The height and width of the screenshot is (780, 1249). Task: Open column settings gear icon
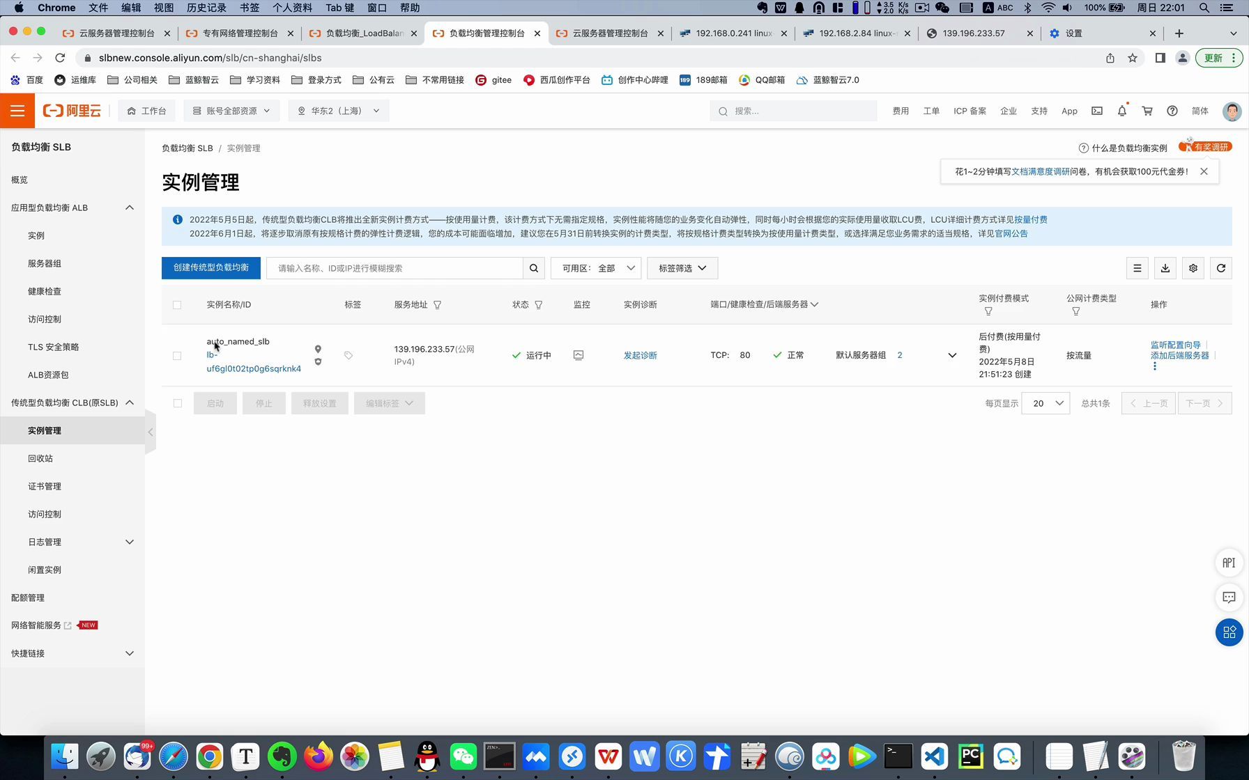coord(1193,268)
